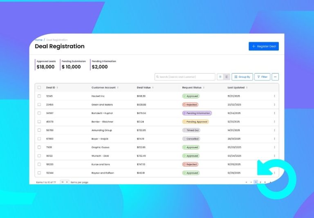Select the Kunze and Sons row checkbox
Screen dimensions: 314x218
point(39,164)
